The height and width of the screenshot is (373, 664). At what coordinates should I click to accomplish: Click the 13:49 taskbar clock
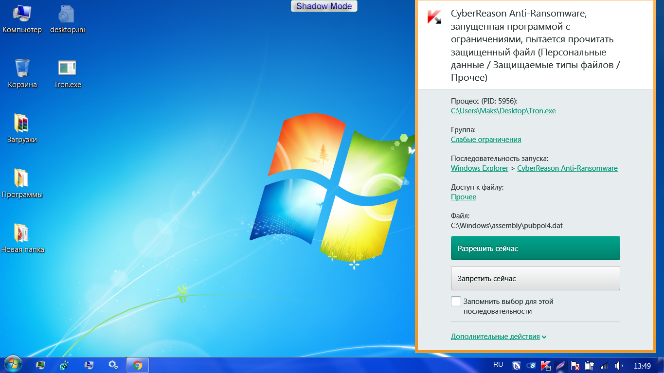click(642, 366)
